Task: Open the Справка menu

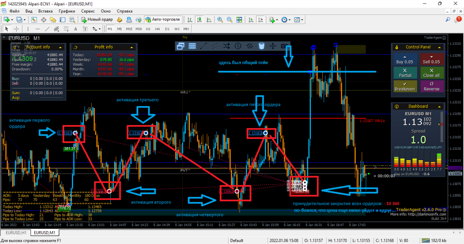Action: click(125, 11)
